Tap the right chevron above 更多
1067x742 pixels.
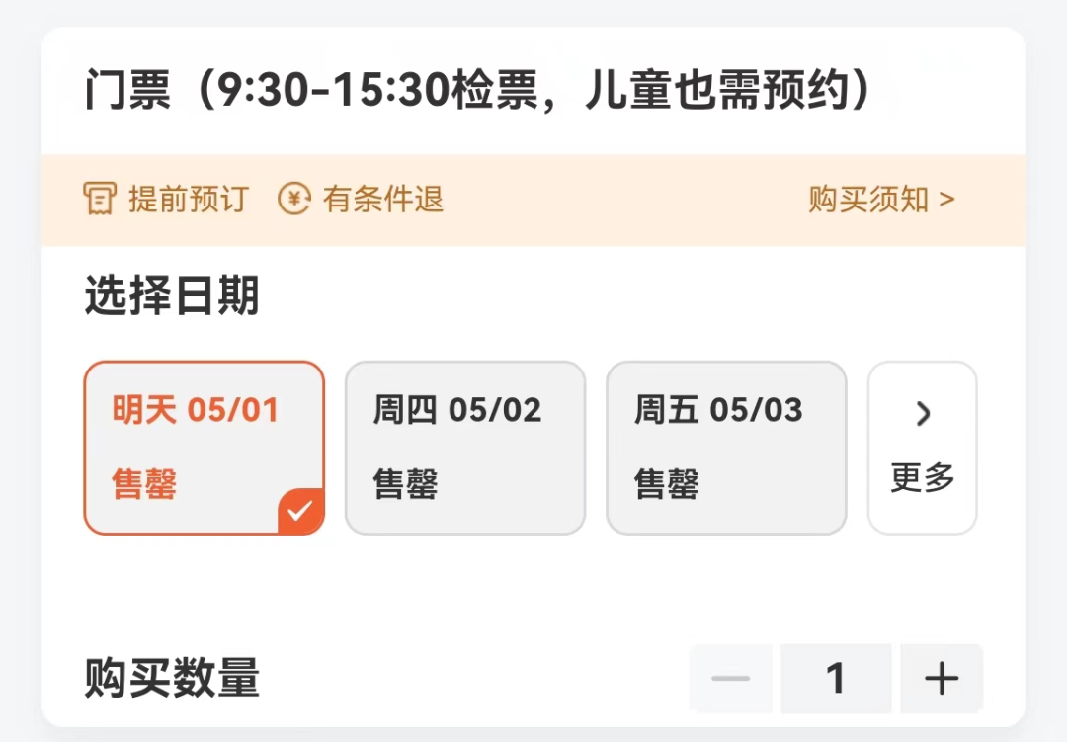point(923,413)
